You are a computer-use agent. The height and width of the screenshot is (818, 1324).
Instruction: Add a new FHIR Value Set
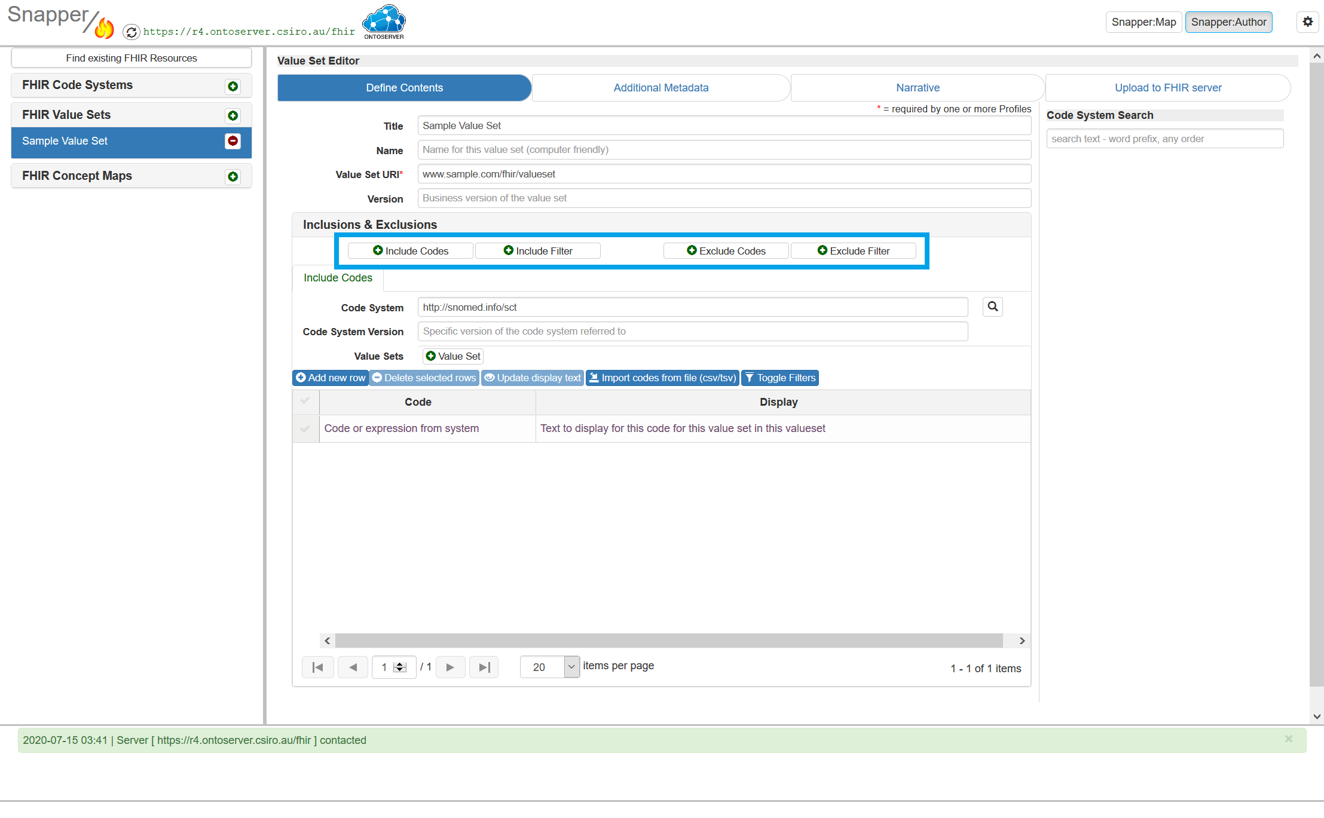tap(233, 115)
